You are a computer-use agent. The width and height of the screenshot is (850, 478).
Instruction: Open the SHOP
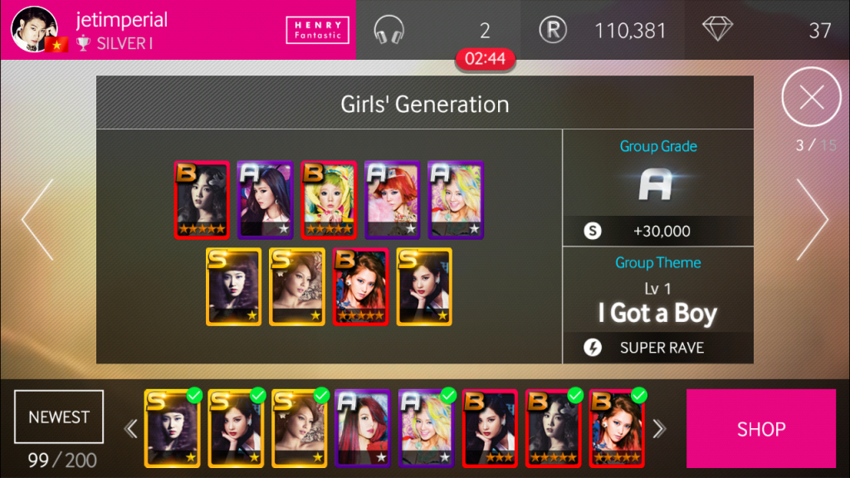[x=761, y=429]
